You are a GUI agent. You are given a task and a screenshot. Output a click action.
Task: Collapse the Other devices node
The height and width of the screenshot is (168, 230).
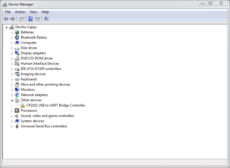click(x=12, y=100)
